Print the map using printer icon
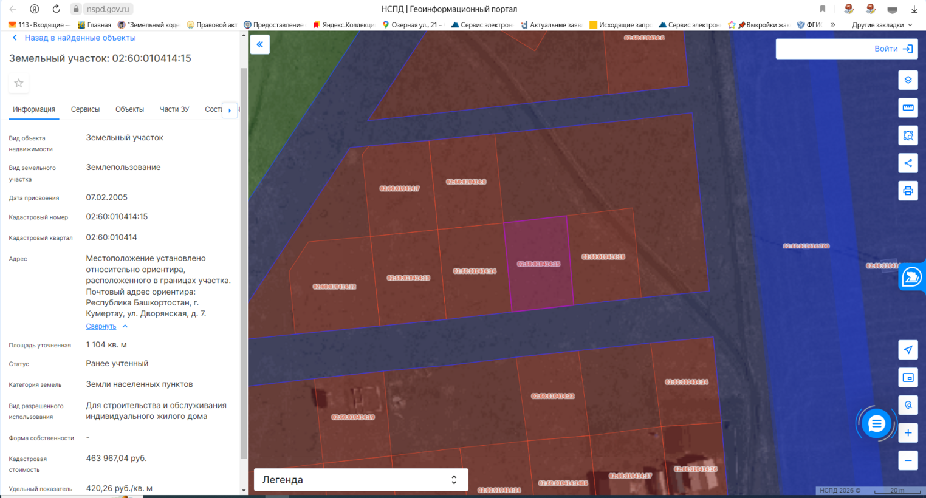 coord(908,191)
